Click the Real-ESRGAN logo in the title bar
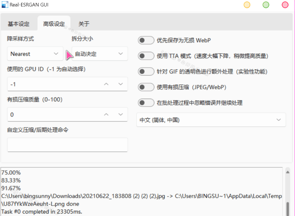The width and height of the screenshot is (295, 216). pyautogui.click(x=6, y=5)
